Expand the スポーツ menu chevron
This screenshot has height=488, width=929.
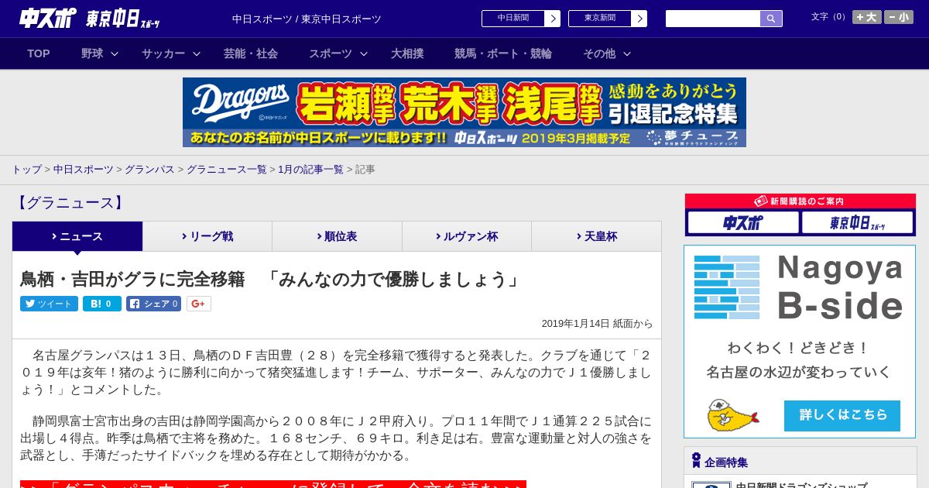(x=364, y=54)
